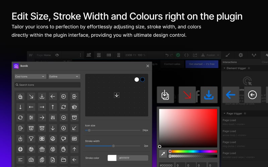
Task: Select the mobile landscape breakpoint
Action: click(109, 55)
